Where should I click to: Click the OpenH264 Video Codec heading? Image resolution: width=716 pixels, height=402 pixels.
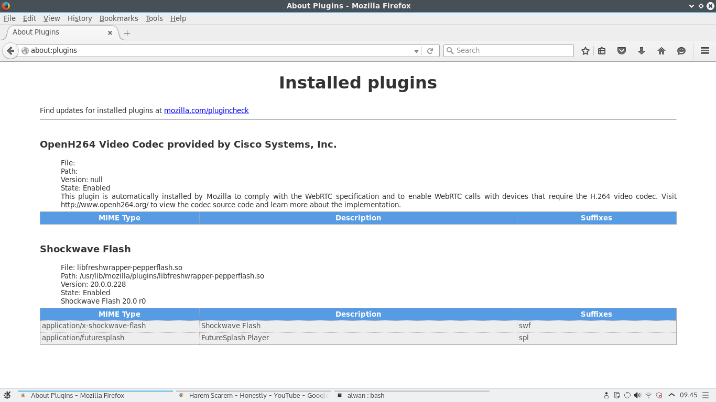point(188,144)
